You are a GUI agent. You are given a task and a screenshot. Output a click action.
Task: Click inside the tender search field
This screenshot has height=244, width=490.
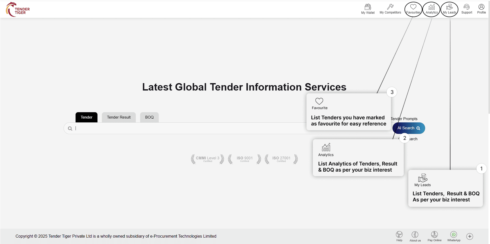coord(179,128)
